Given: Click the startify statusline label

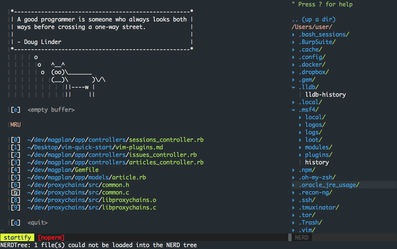Looking at the screenshot, I should (17, 237).
